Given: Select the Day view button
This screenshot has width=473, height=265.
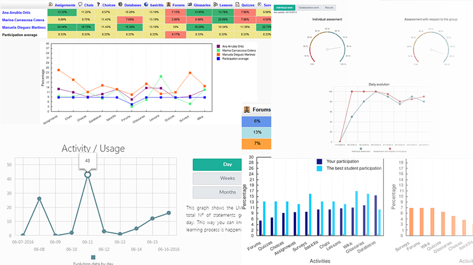Looking at the screenshot, I should coord(218,165).
